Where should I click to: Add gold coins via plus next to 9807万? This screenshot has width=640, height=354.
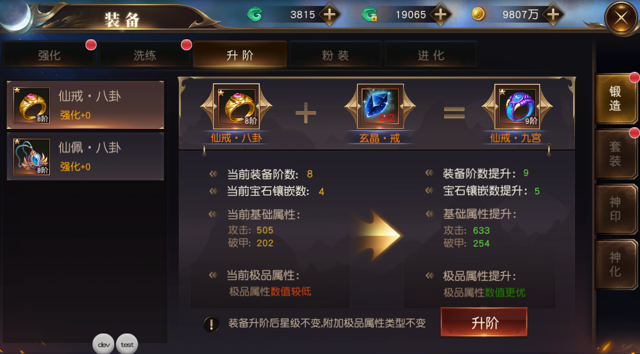(x=553, y=15)
